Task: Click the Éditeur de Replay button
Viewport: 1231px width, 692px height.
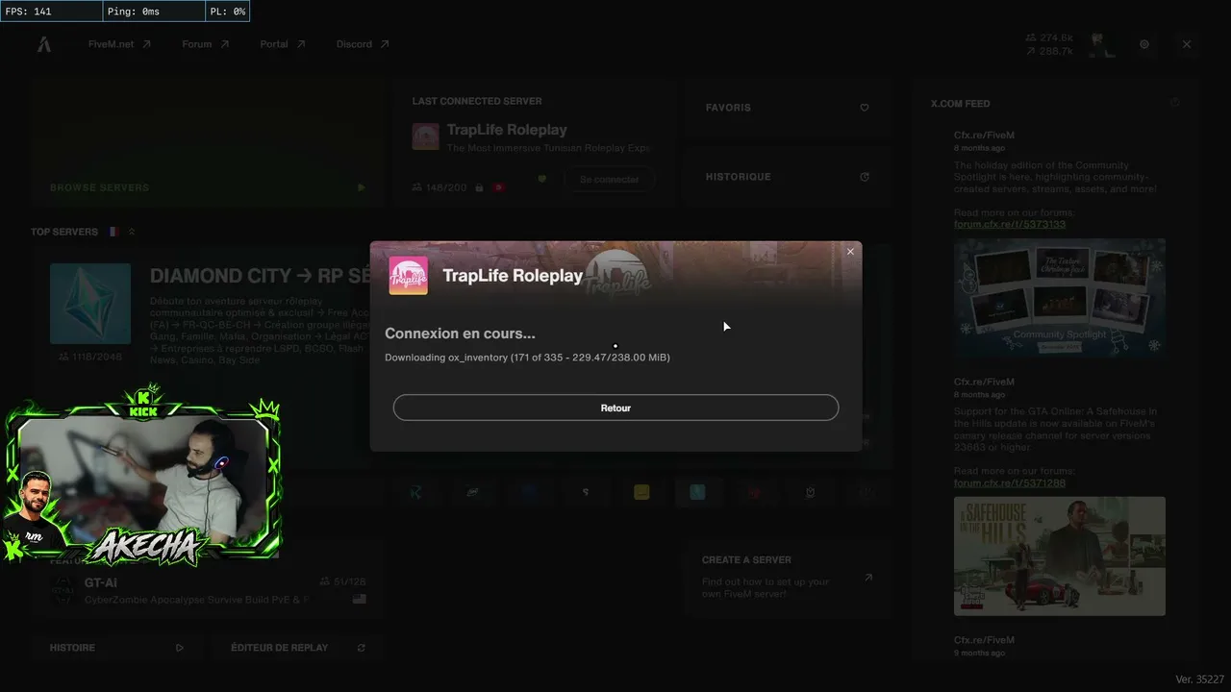Action: tap(298, 648)
